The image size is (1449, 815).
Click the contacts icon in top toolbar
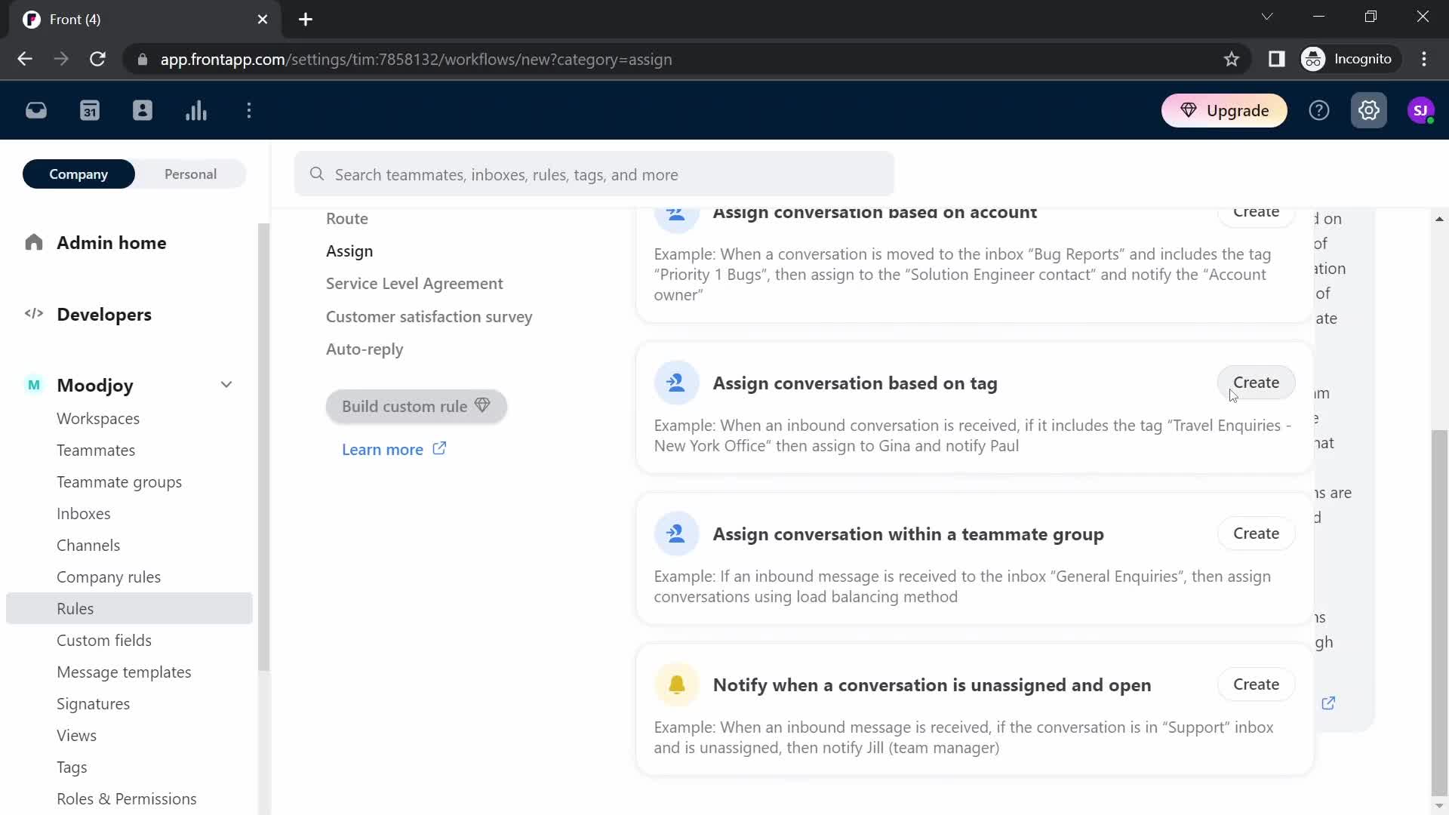(143, 110)
